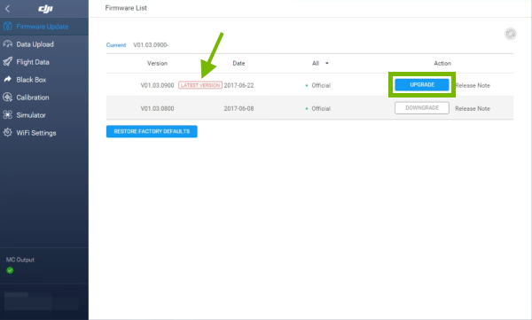Click the date 2017-06-22
Screen dimensions: 532x320
tap(239, 85)
